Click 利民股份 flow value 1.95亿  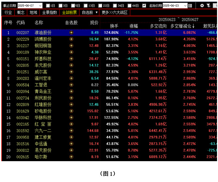(x=161, y=98)
